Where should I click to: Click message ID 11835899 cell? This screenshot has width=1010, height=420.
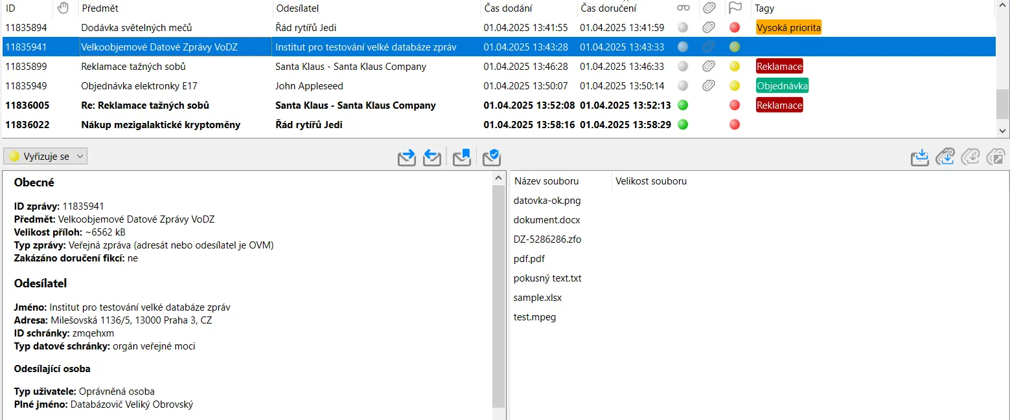point(27,67)
